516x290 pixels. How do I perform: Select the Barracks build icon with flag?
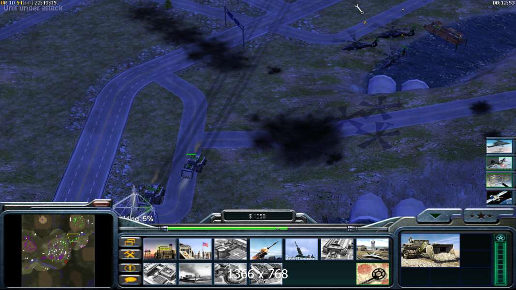(x=195, y=249)
